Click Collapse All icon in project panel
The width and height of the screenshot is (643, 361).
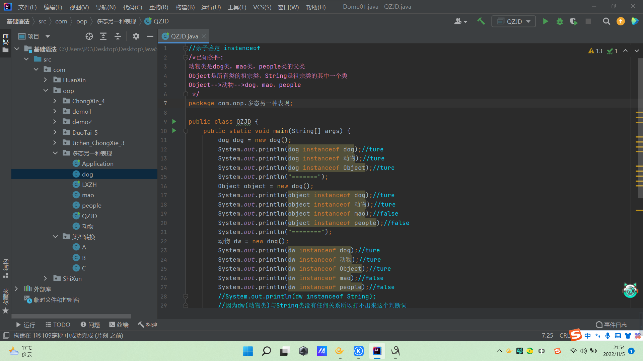[x=118, y=36]
